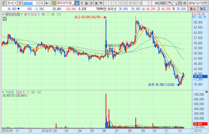Expand the 주식 market type dropdown
209x134 pixels.
[14, 3]
